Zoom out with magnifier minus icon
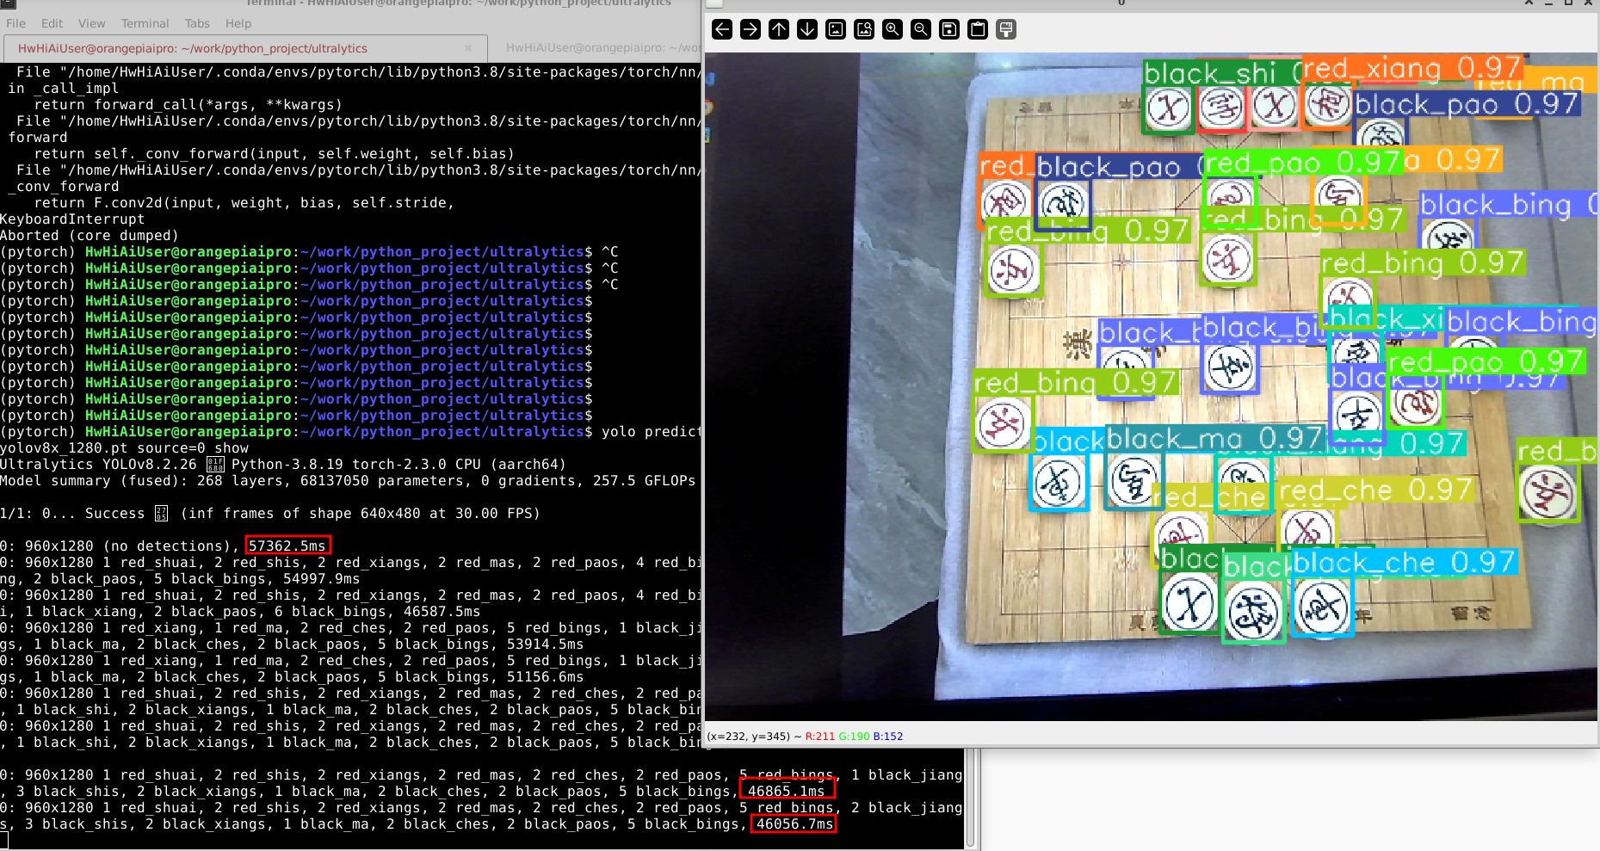 pos(921,30)
